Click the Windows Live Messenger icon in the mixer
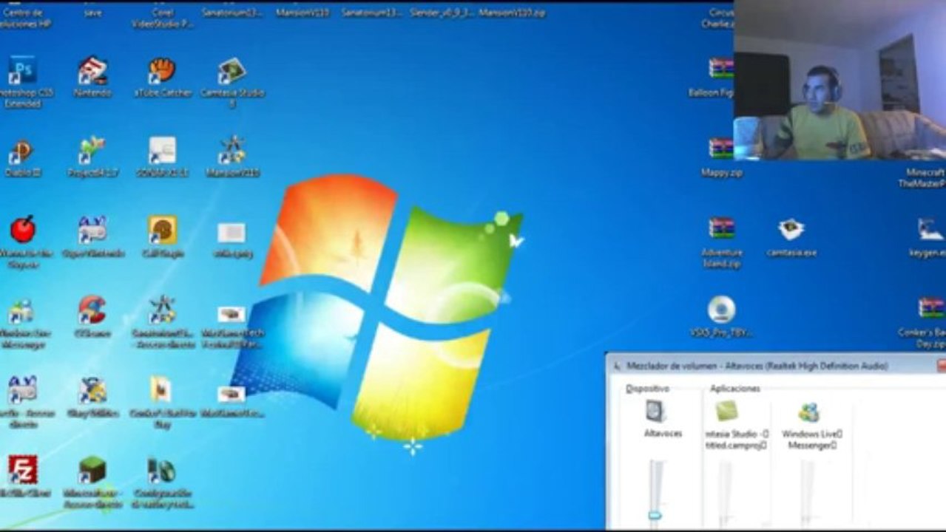This screenshot has height=532, width=946. (808, 412)
